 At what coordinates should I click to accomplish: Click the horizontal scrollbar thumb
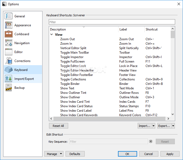tap(109, 118)
